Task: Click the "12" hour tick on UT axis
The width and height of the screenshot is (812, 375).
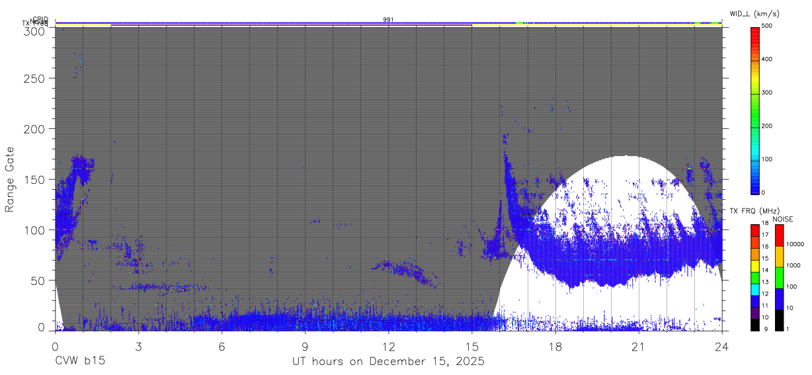Action: [388, 346]
